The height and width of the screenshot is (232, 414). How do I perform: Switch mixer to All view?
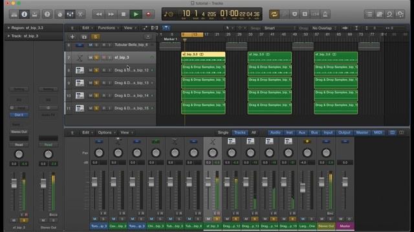[254, 133]
